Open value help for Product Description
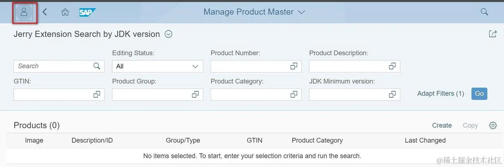 (392, 66)
